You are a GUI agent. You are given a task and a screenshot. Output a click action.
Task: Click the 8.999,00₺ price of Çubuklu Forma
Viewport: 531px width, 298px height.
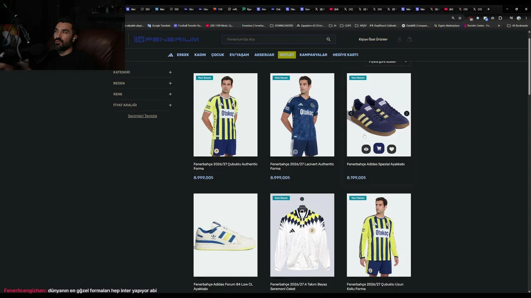click(203, 178)
